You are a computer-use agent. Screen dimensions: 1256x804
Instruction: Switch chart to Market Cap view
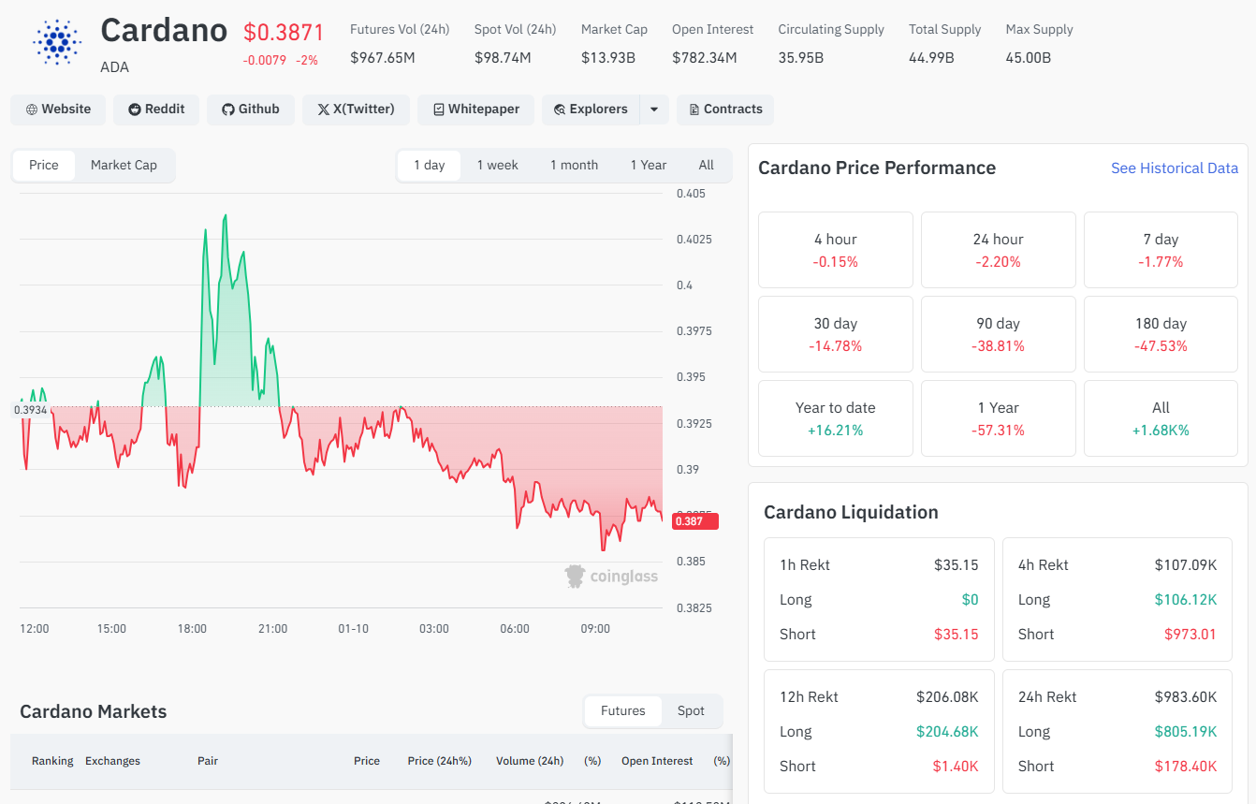point(124,166)
